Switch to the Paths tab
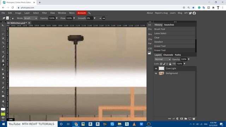226x127 pixels. click(x=178, y=55)
